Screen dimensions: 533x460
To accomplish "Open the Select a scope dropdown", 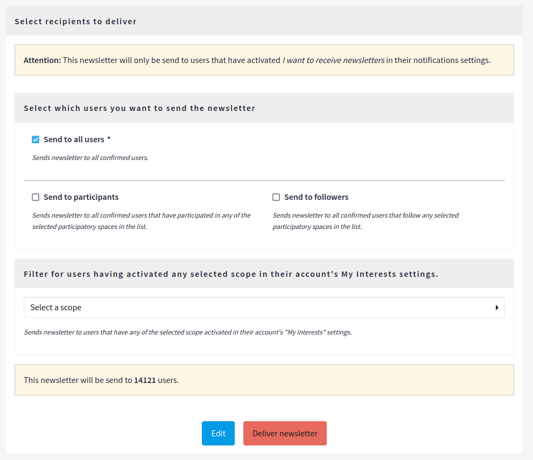I will point(264,308).
